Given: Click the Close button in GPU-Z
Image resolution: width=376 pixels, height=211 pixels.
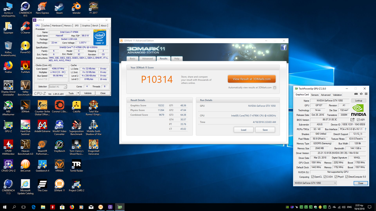Looking at the screenshot, I should [x=360, y=183].
